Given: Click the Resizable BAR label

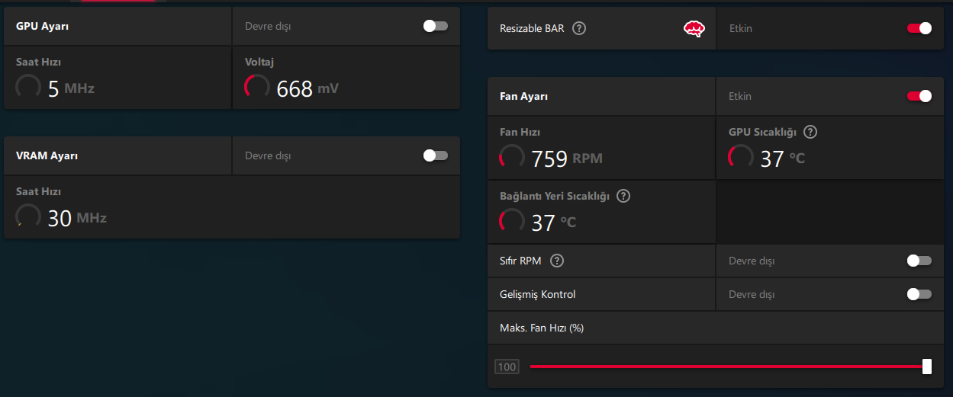Looking at the screenshot, I should pos(532,28).
